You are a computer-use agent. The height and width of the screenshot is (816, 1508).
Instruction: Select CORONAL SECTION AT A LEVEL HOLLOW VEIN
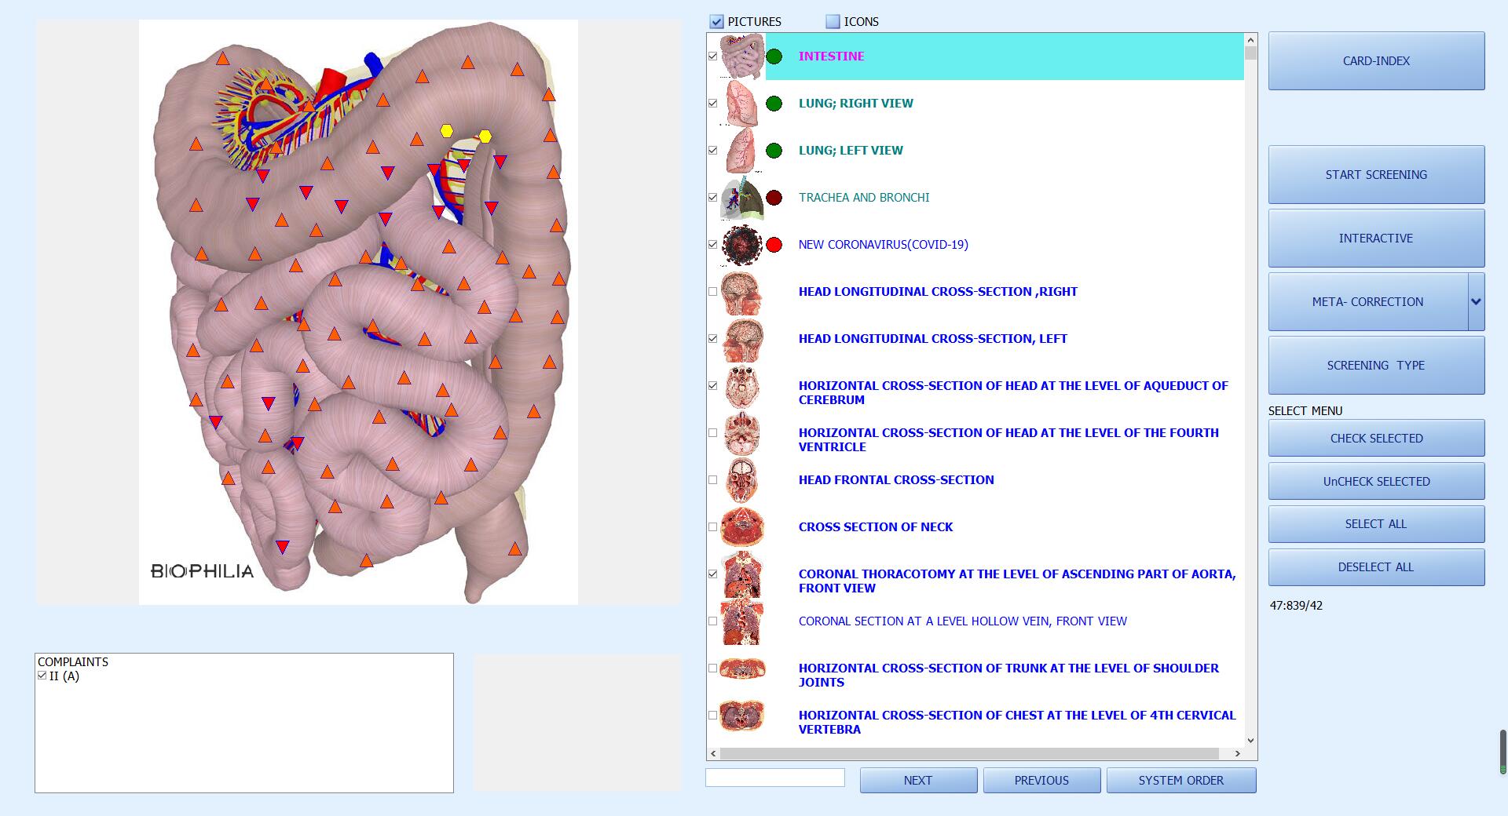pyautogui.click(x=962, y=621)
